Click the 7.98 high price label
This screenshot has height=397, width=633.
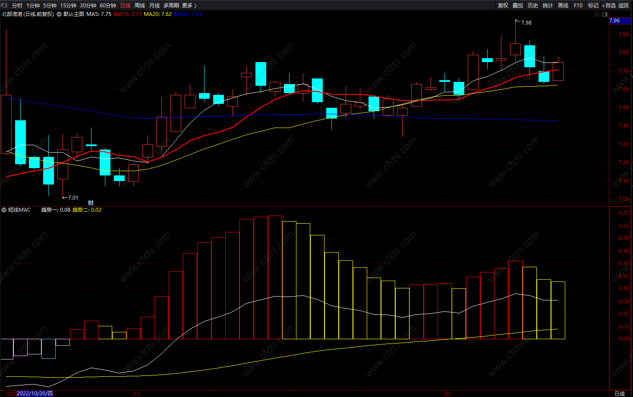[x=526, y=23]
